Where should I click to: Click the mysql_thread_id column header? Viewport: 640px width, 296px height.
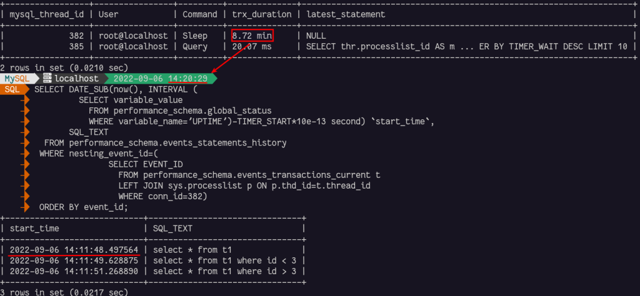[x=44, y=14]
